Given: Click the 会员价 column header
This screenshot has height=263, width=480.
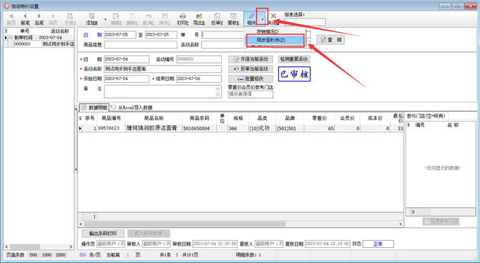Looking at the screenshot, I should (347, 118).
